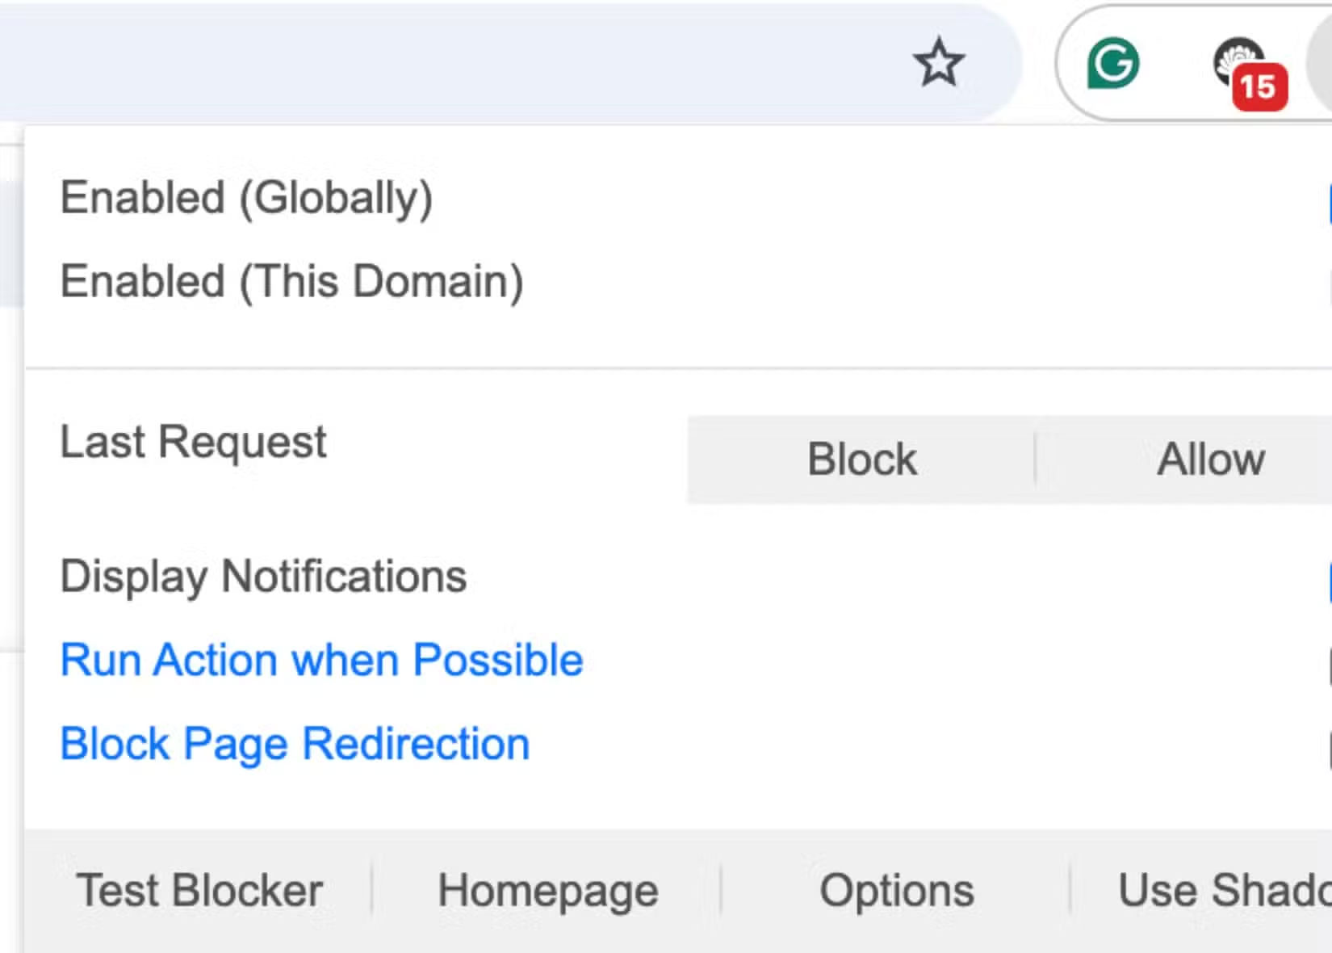This screenshot has height=953, width=1332.
Task: Click the Test Blocker button
Action: 199,890
